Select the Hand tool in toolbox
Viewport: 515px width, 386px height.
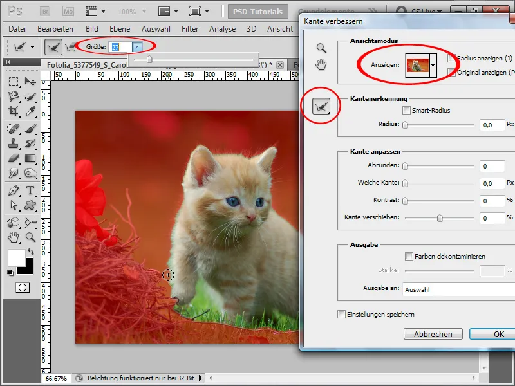[x=13, y=237]
